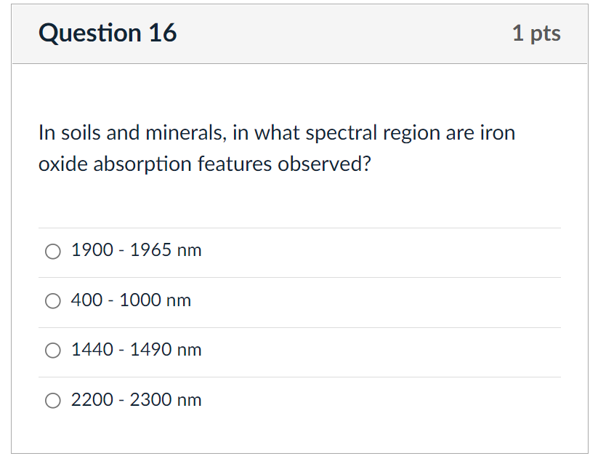Click blank area below the last answer

298,435
